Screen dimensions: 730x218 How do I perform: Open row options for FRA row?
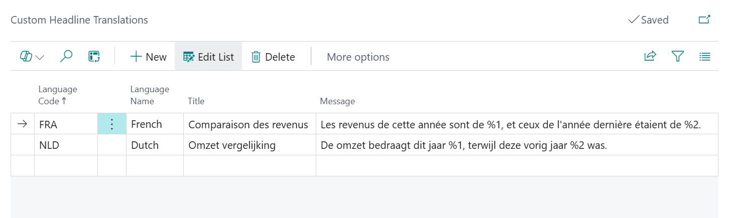112,124
